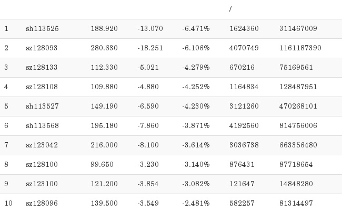Open the sz128096 entry
342x213 pixels.
(x=42, y=204)
